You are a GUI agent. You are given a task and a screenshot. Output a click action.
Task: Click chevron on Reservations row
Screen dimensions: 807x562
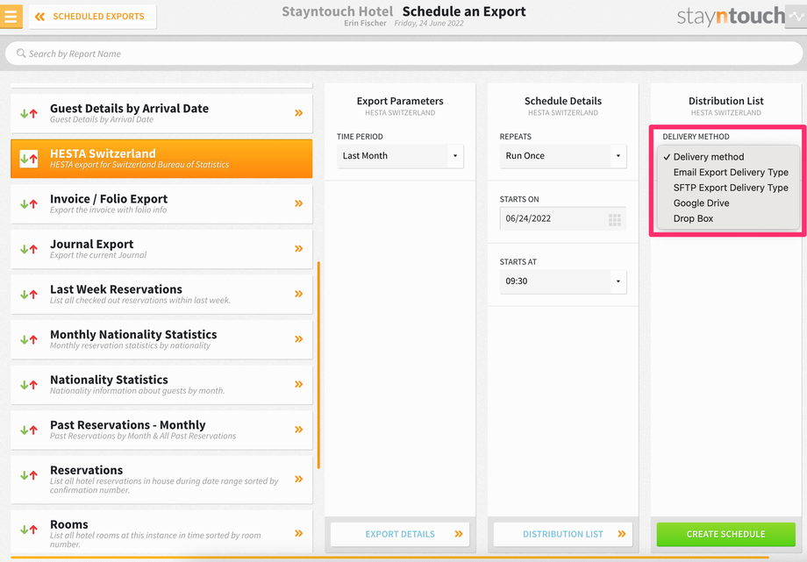[298, 479]
